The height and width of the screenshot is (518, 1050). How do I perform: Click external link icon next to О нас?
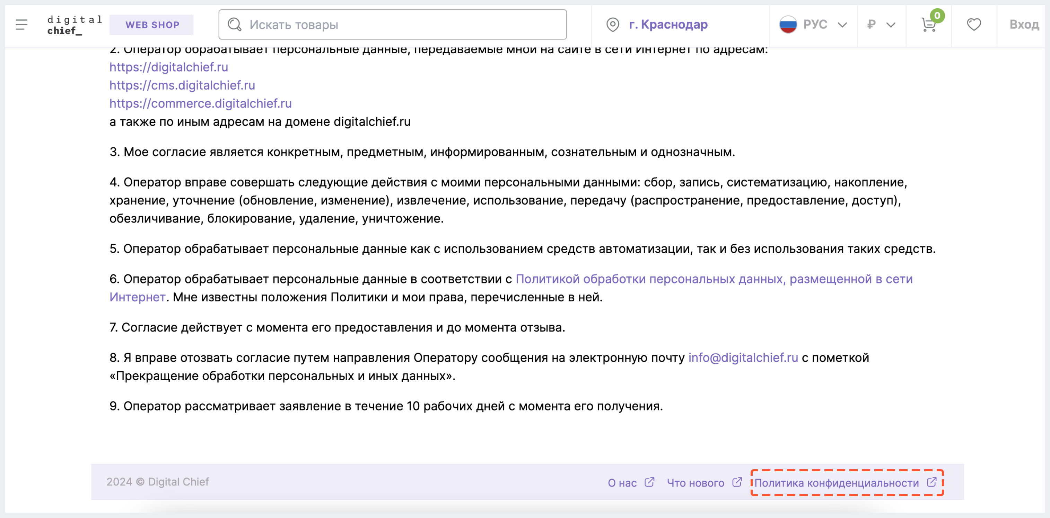[649, 482]
